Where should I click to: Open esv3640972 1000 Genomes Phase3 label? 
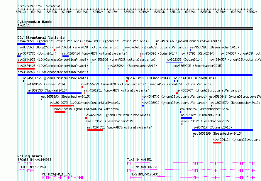pyautogui.click(x=53, y=60)
